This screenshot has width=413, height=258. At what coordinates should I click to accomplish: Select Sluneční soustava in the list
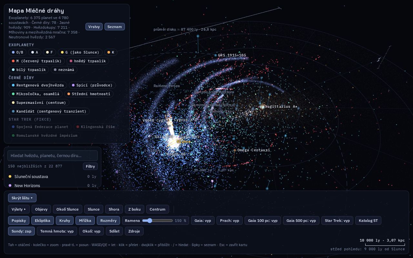(x=53, y=176)
